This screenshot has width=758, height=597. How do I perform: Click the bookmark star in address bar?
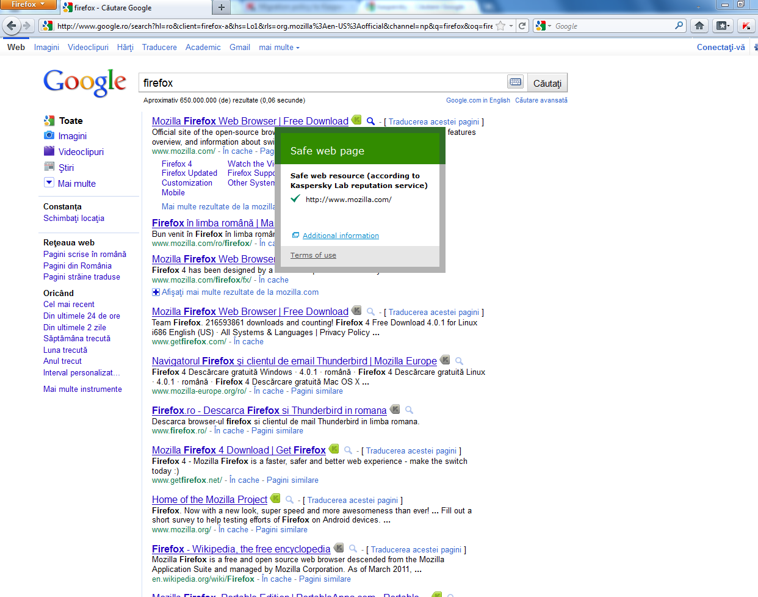click(x=500, y=26)
